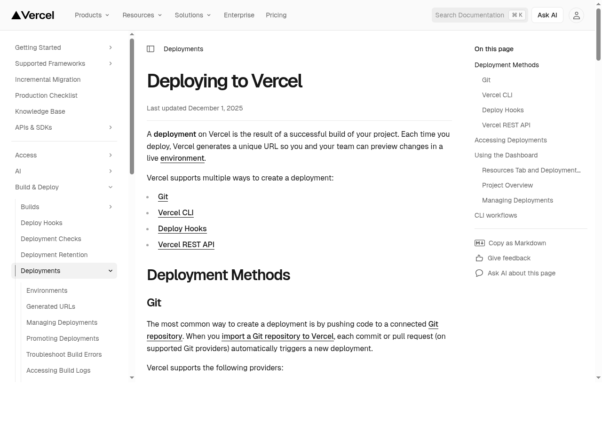Collapse the Deployments sidebar chevron
602x423 pixels.
click(x=111, y=271)
